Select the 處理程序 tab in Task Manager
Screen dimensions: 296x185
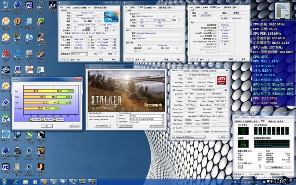tap(248, 121)
